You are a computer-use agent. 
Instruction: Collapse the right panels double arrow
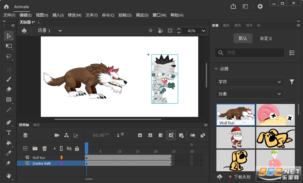point(298,21)
